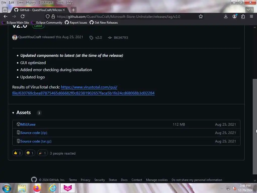
Task: Click the party hooray reaction
Action: [42, 153]
